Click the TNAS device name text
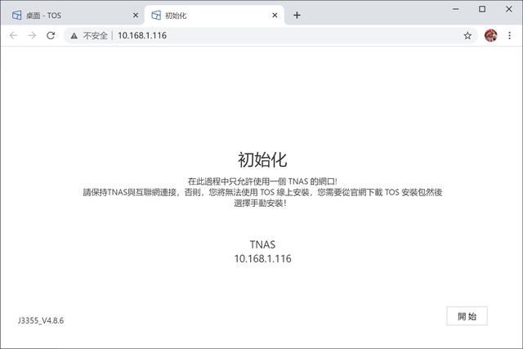This screenshot has width=523, height=349. pos(262,244)
